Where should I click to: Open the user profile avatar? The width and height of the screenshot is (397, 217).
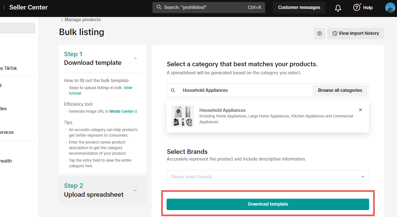[x=390, y=8]
